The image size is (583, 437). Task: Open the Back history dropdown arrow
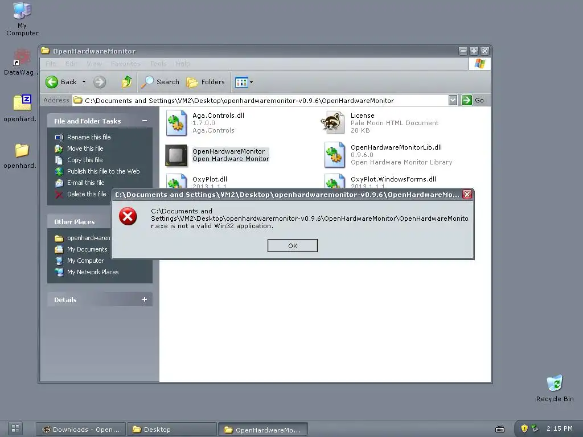[x=84, y=82]
